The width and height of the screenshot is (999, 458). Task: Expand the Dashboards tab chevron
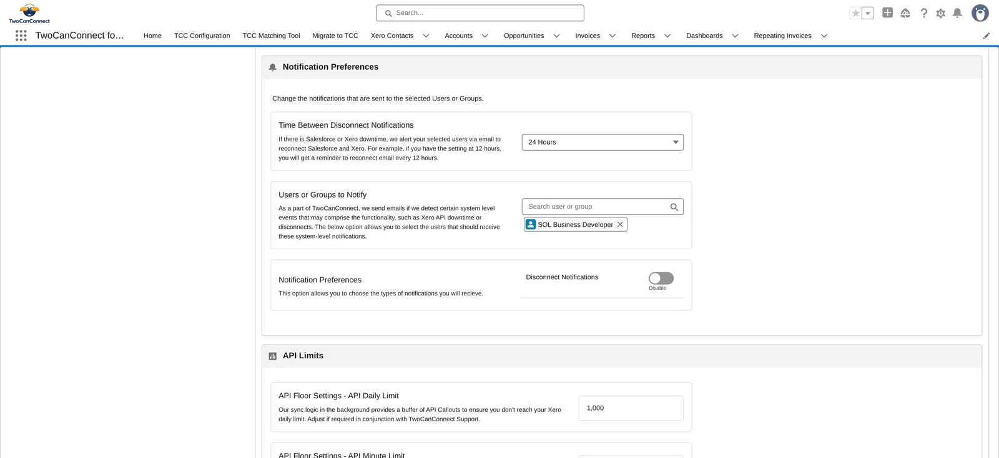coord(736,36)
